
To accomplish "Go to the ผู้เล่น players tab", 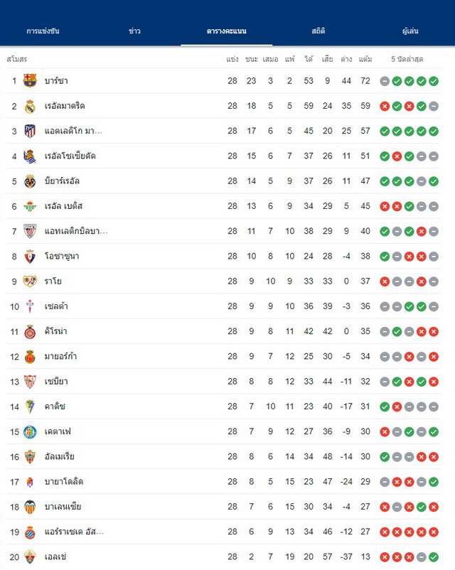I will [410, 31].
